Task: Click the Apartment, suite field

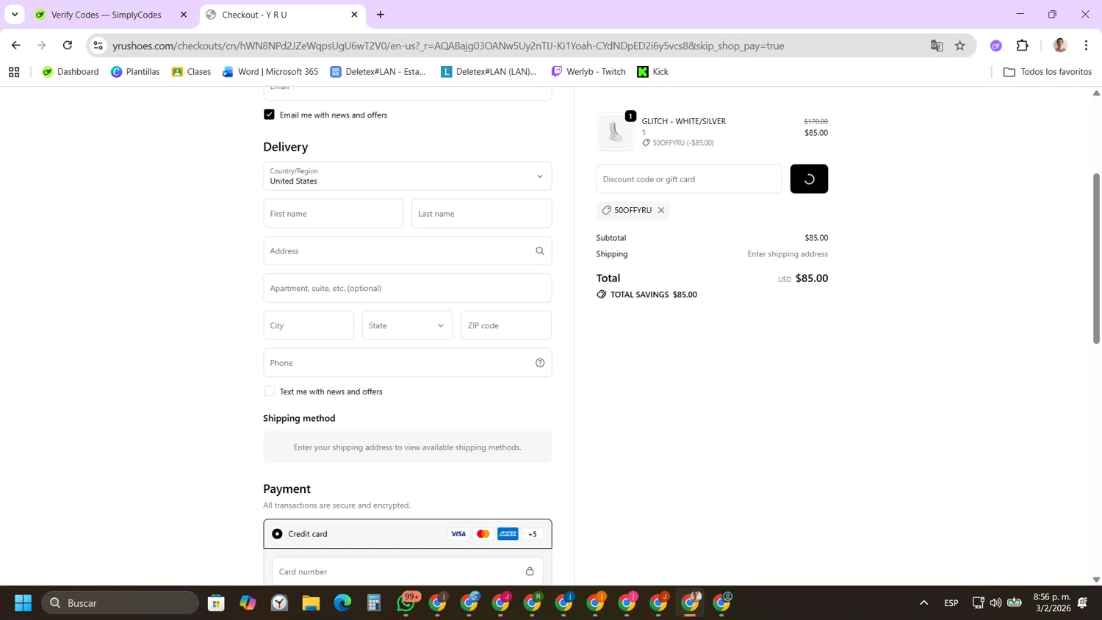Action: tap(407, 288)
